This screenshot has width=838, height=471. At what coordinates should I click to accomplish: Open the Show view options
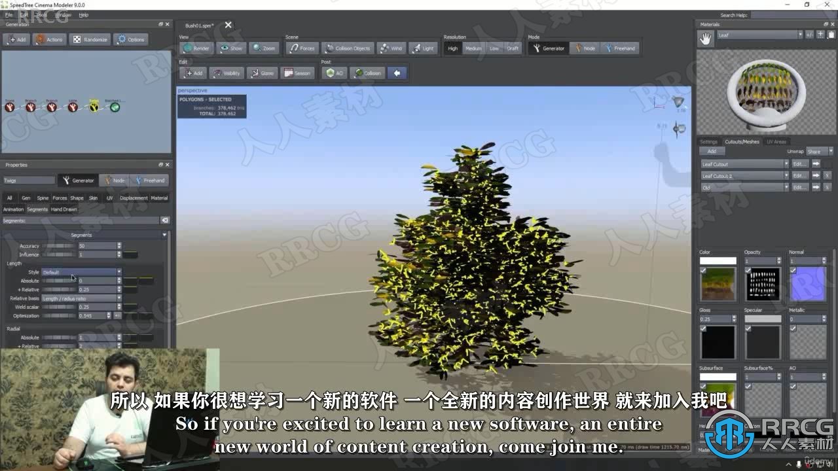pyautogui.click(x=231, y=48)
